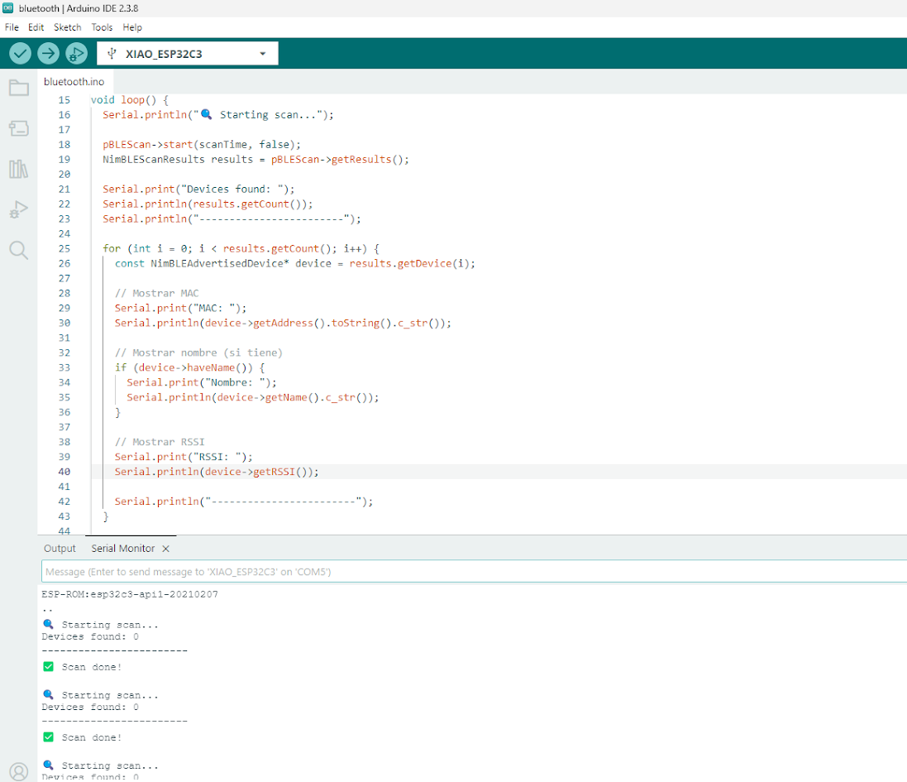This screenshot has width=907, height=782.
Task: Click 'Serial.println("🔍 Starting scan...");' code line
Action: (218, 115)
